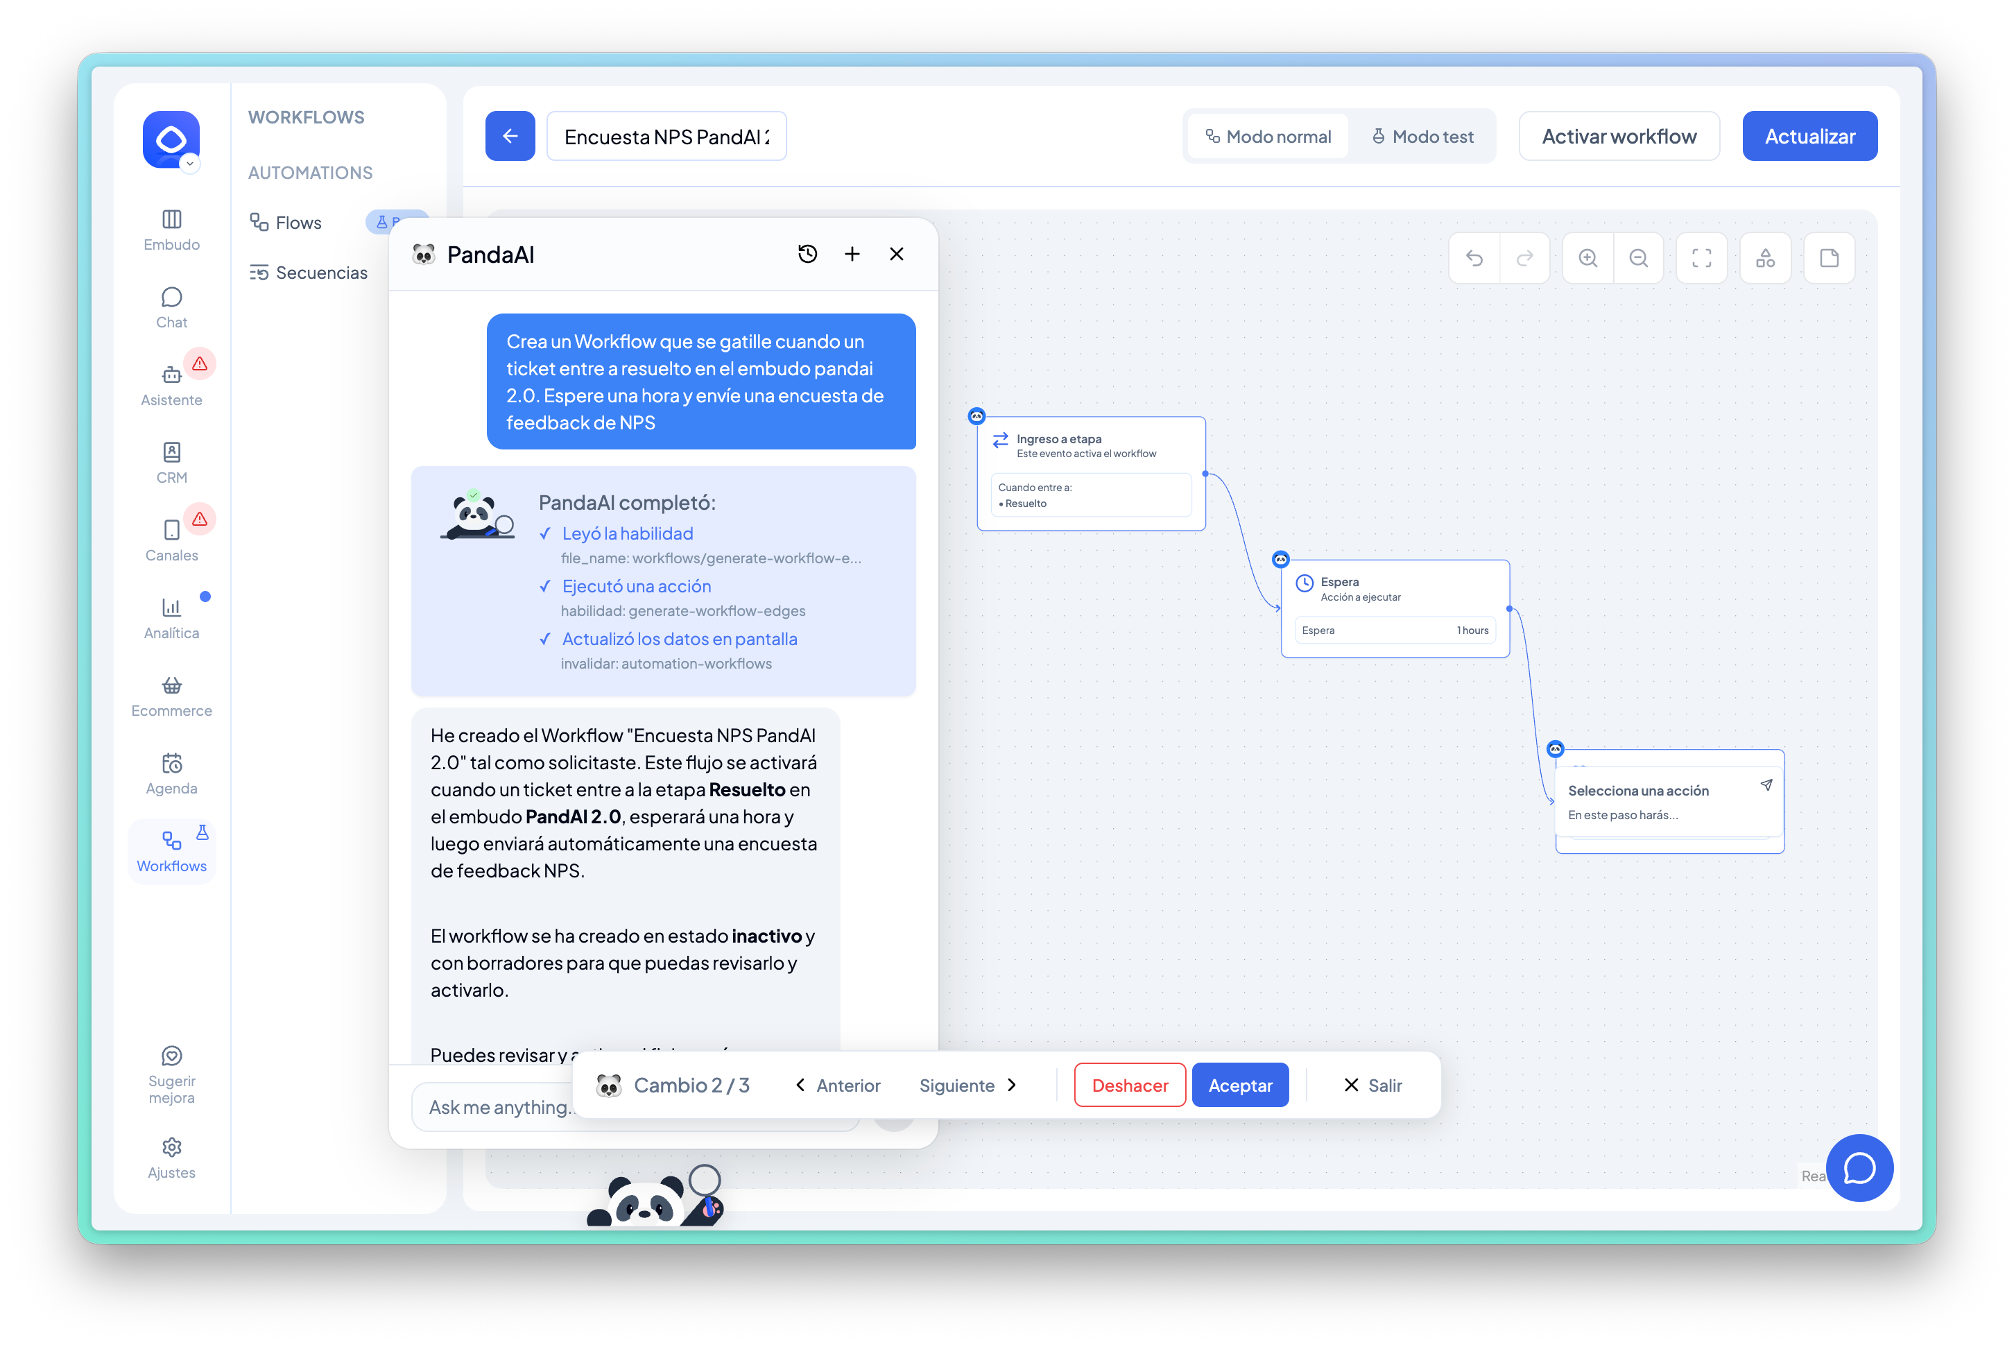Fit workflow to screen with fullscreen icon

coord(1701,258)
